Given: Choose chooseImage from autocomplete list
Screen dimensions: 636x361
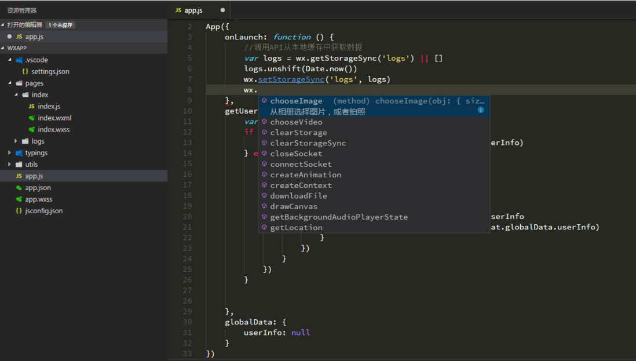Looking at the screenshot, I should (x=374, y=106).
